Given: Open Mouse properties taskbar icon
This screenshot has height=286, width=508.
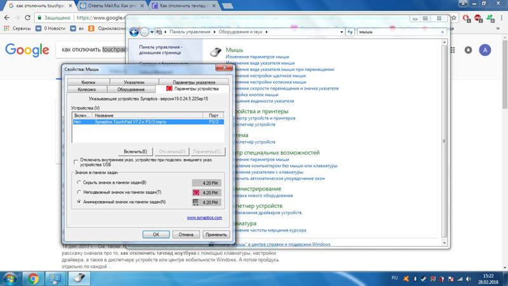Looking at the screenshot, I should coord(79,278).
